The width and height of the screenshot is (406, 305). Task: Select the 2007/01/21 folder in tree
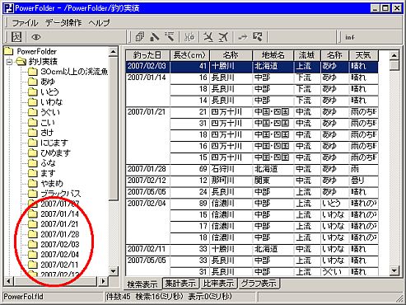(59, 224)
